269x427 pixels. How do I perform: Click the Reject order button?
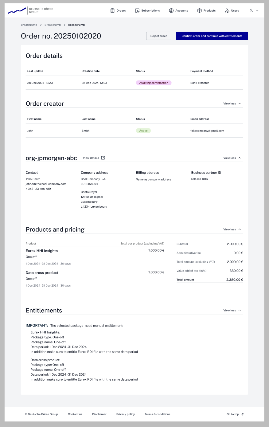tap(158, 36)
